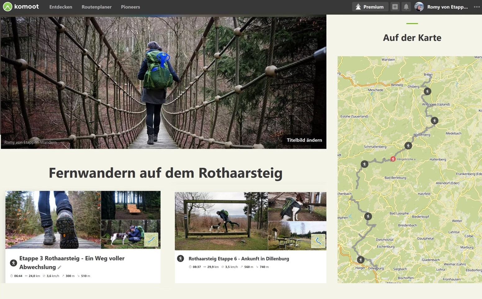
Task: Open the hiking boots photo of Etappe 3
Action: pyautogui.click(x=53, y=220)
